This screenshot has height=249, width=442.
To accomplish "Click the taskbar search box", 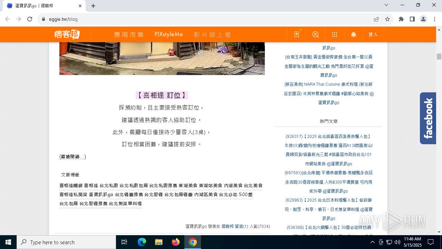I will pos(66,242).
